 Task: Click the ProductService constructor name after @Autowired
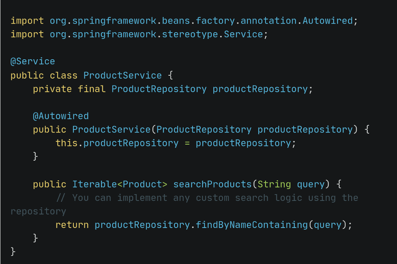(112, 129)
